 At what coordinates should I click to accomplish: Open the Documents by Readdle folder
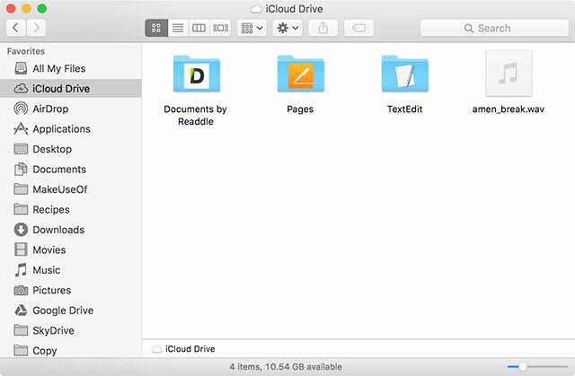click(x=197, y=74)
